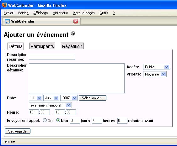Open the Fichier menu
177x146 pixels.
[x=8, y=13]
